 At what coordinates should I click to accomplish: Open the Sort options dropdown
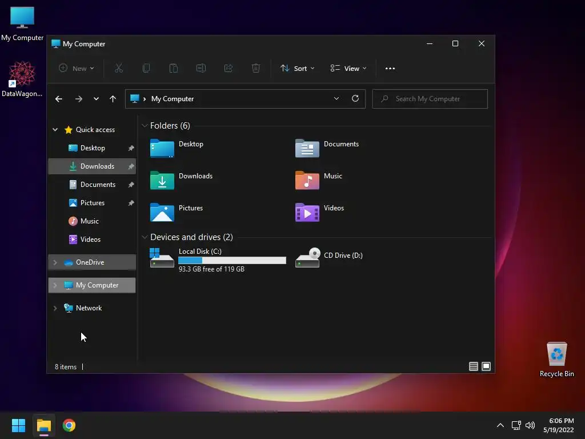(x=297, y=69)
